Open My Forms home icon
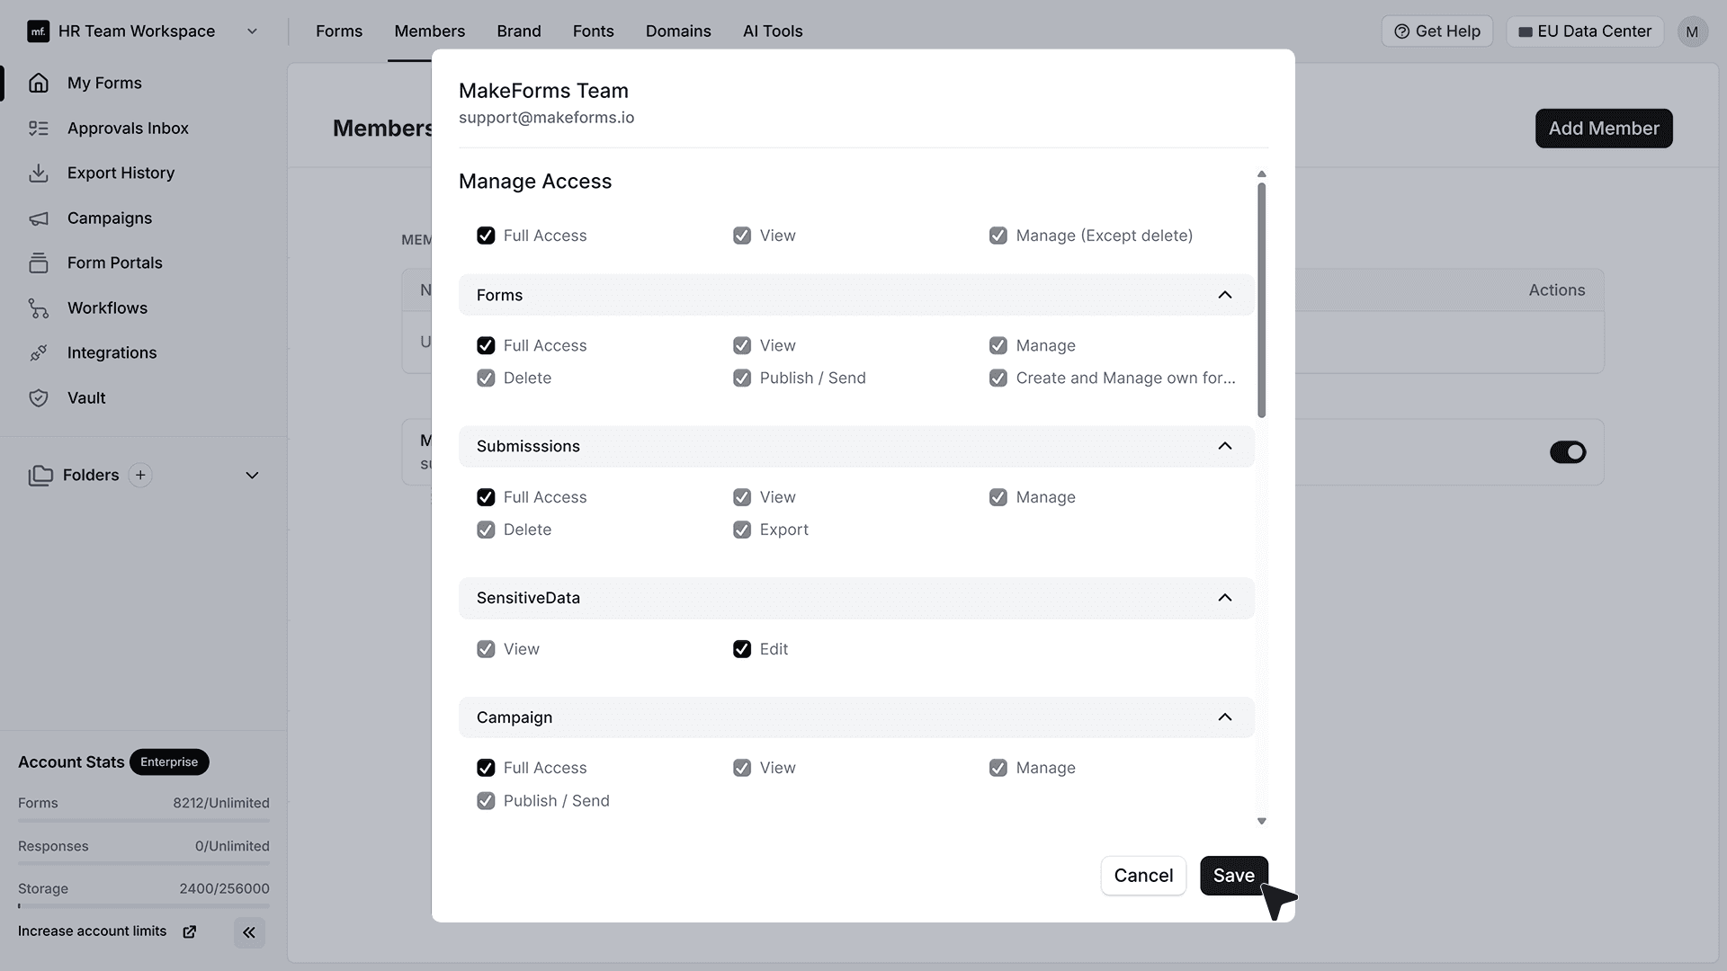Viewport: 1727px width, 971px height. [38, 83]
